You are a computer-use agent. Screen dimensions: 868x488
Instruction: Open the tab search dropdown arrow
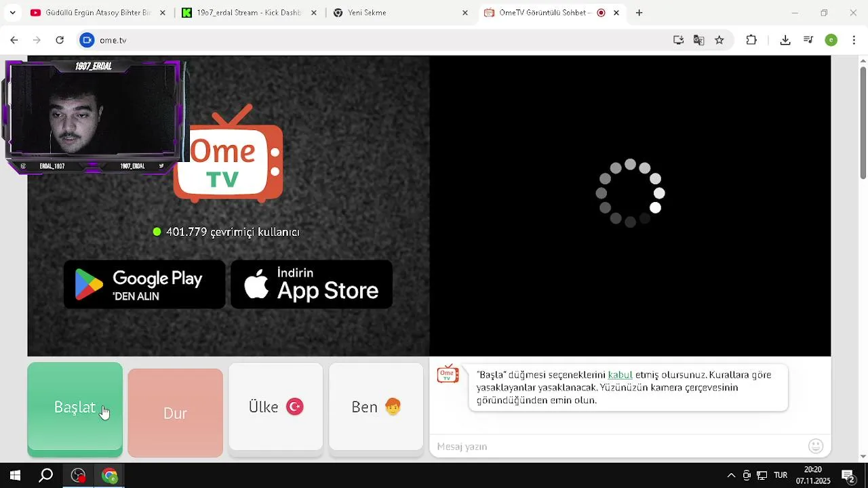click(12, 13)
